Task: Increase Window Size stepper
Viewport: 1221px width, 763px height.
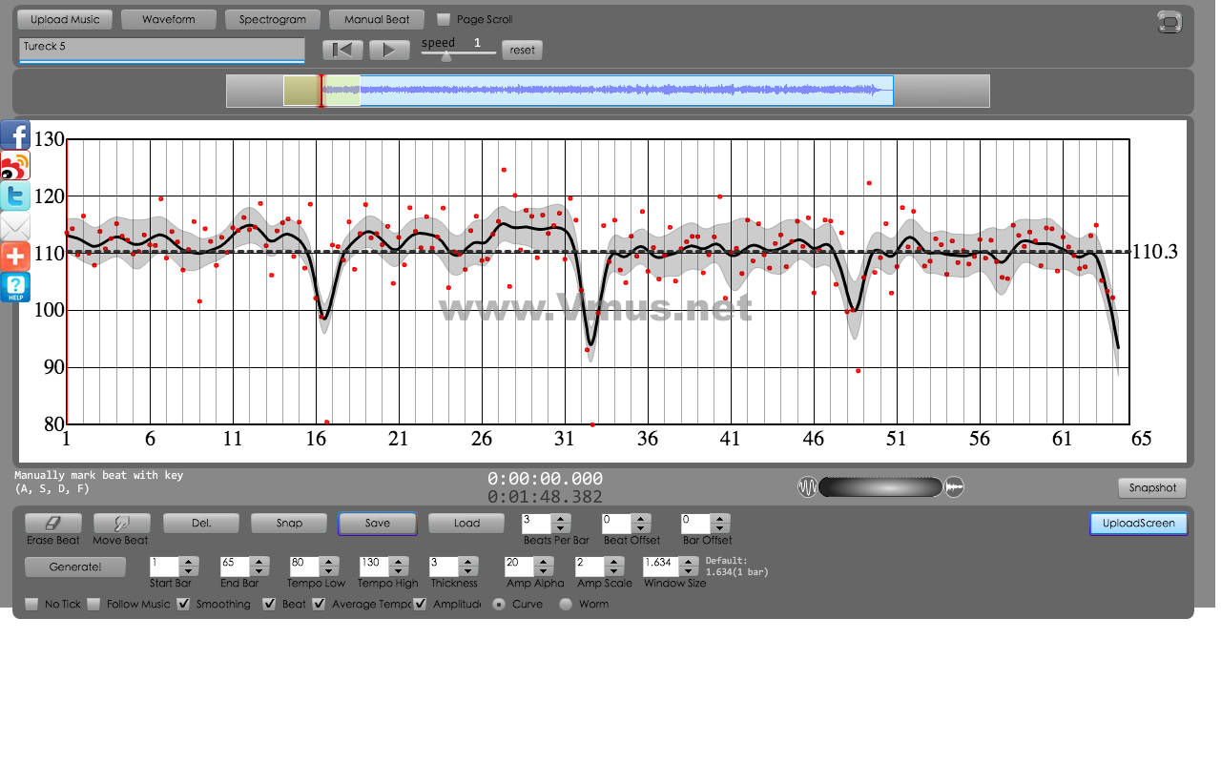Action: click(x=690, y=562)
